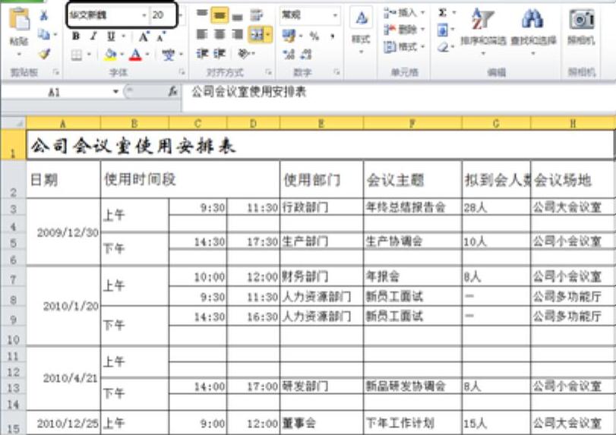This screenshot has width=616, height=435.
Task: Click Increase Decimal icon
Action: coord(289,54)
